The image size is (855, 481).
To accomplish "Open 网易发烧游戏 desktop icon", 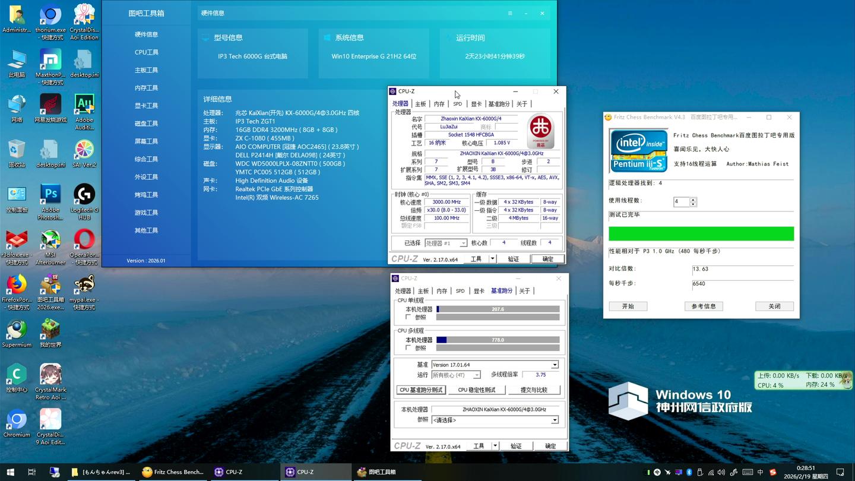I will 50,108.
